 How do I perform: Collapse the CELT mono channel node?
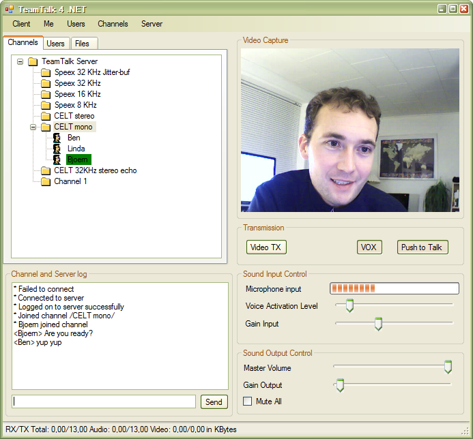33,127
